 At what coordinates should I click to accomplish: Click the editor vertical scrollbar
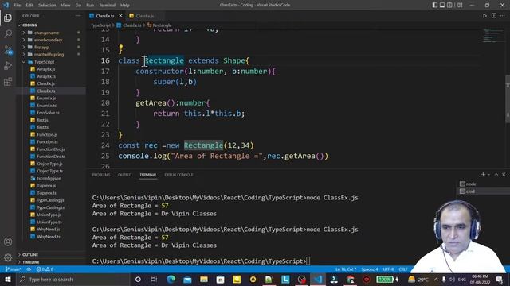tap(508, 99)
